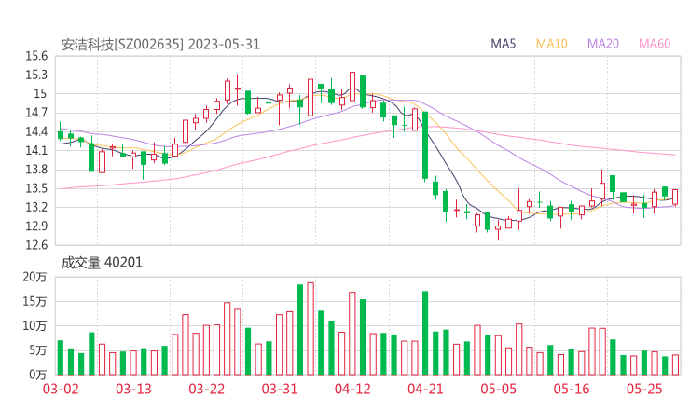Click the tallest red volume bar near 04-04
Screen dimensions: 690x410
click(310, 329)
